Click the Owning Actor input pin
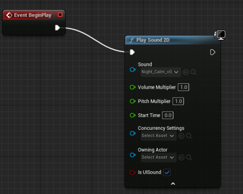The image size is (243, 194). [133, 155]
